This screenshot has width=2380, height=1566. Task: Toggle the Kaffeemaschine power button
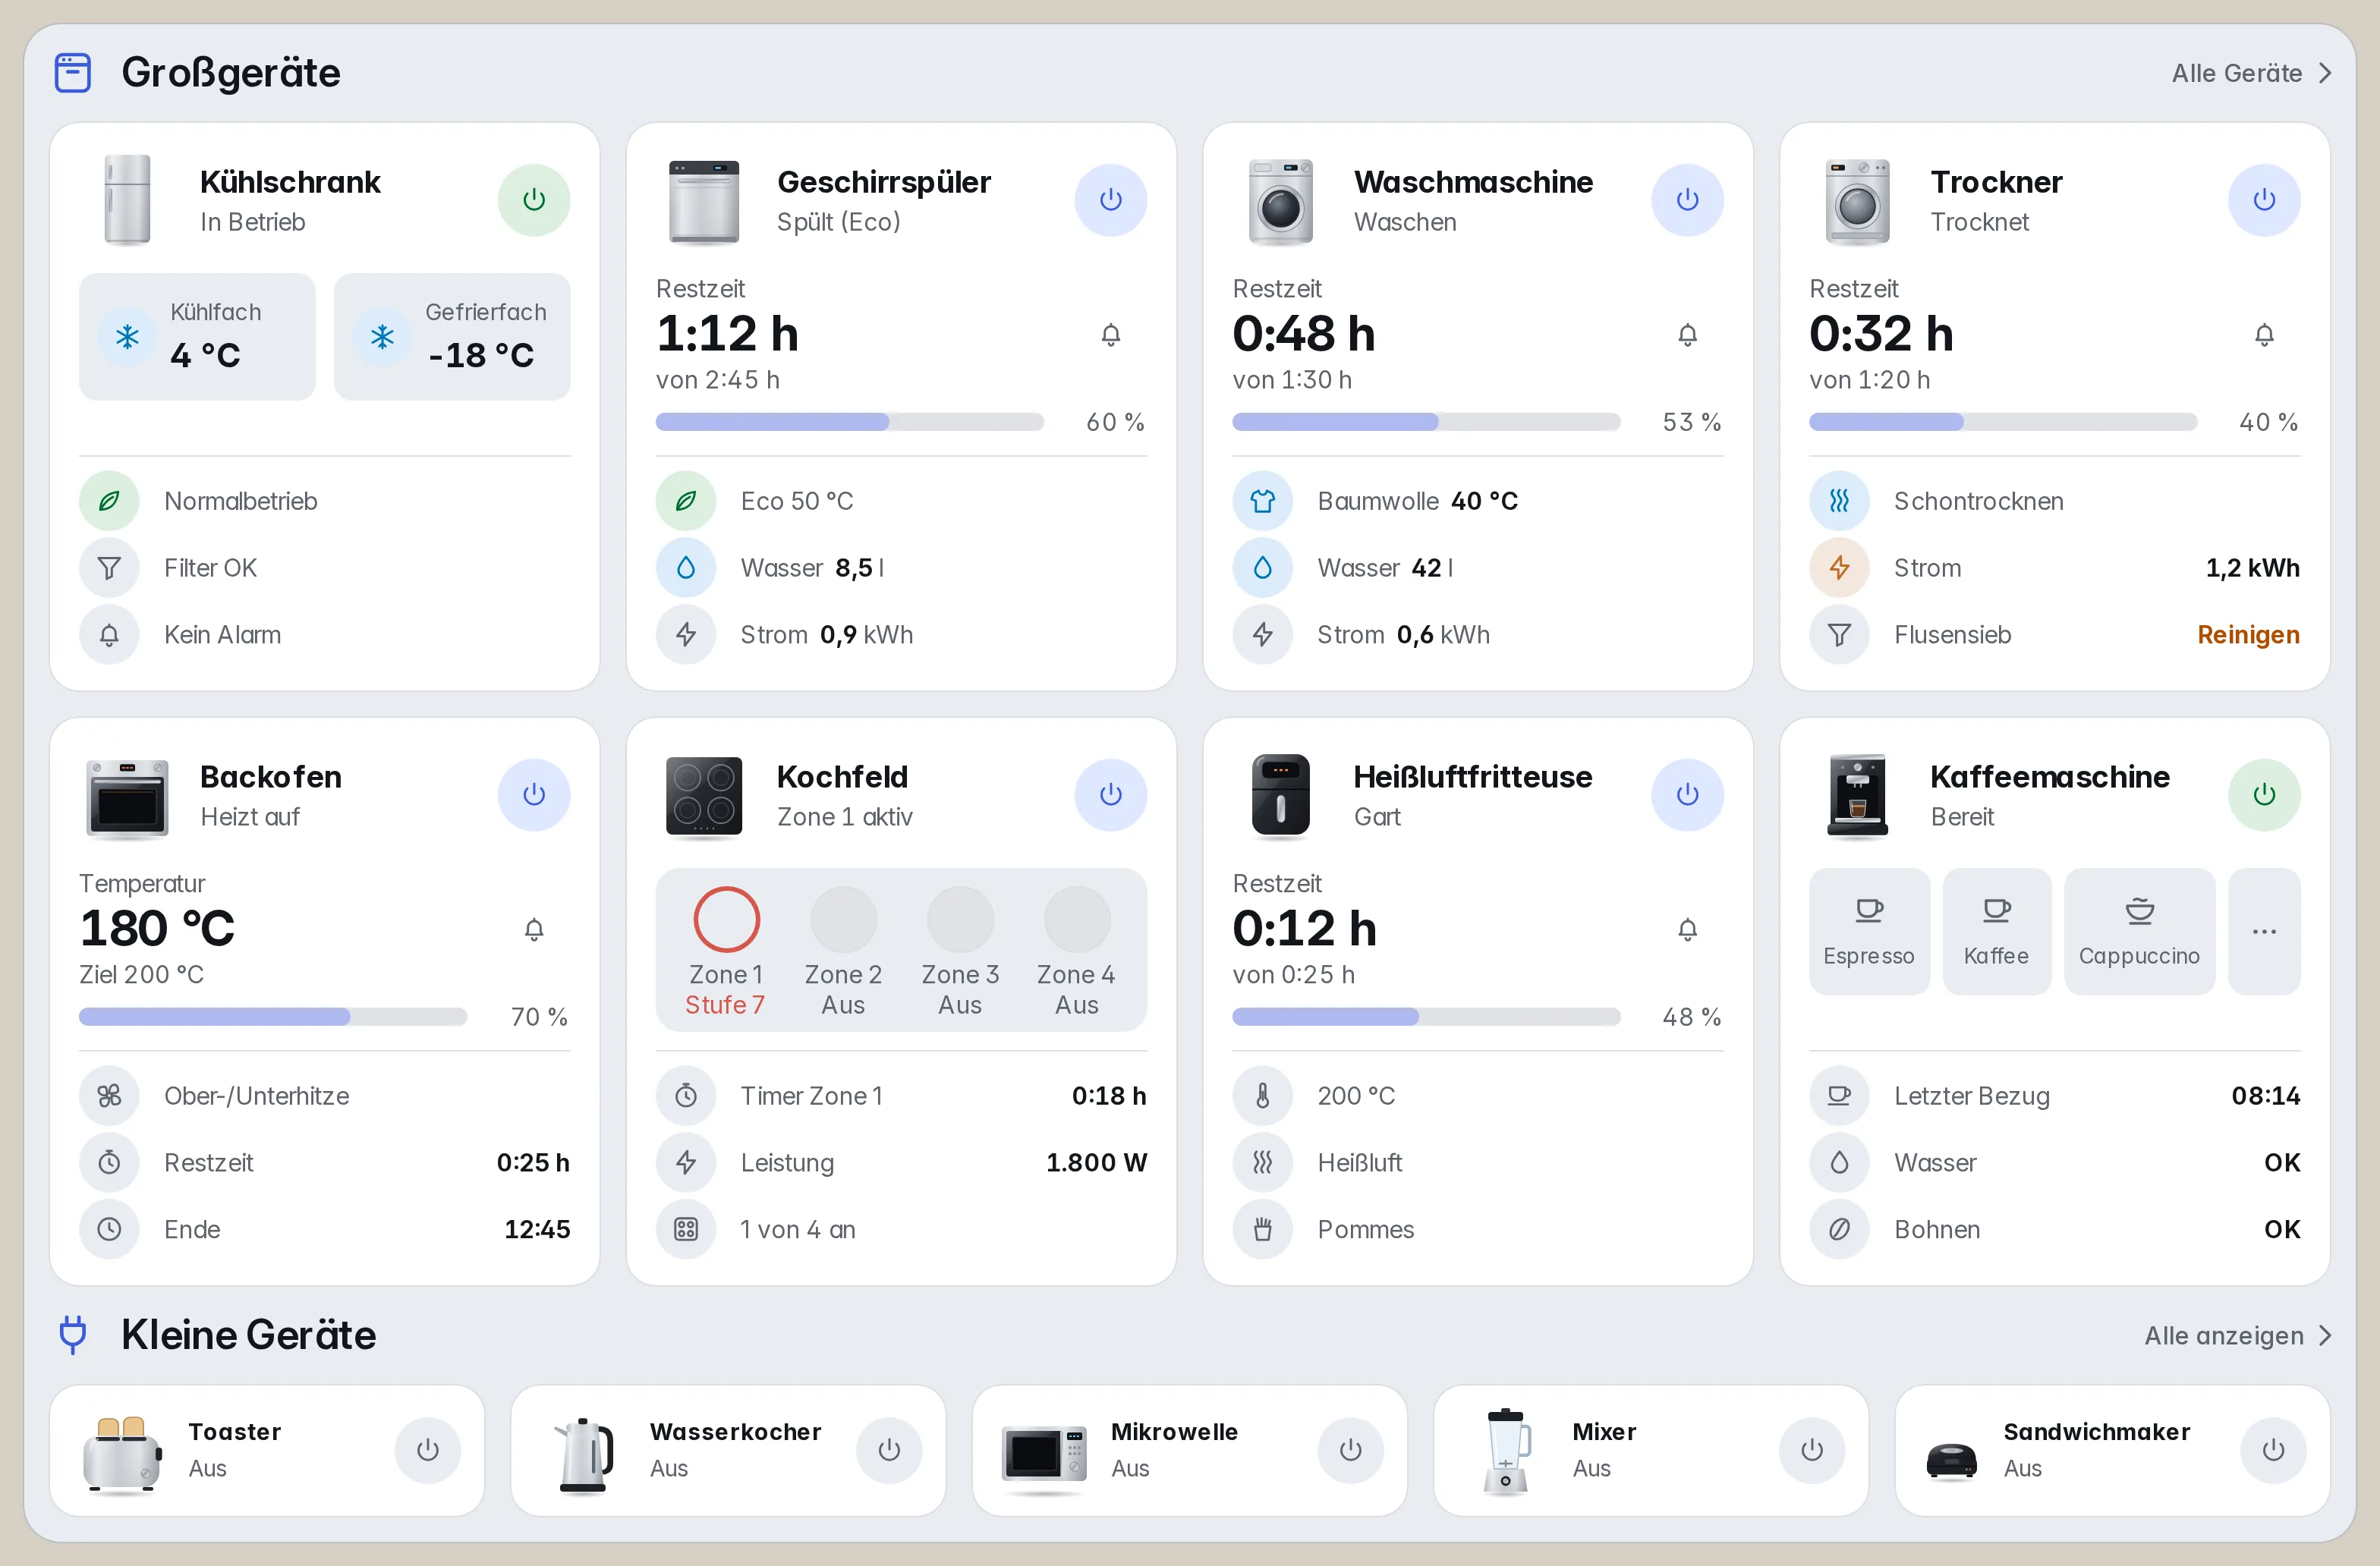tap(2264, 795)
